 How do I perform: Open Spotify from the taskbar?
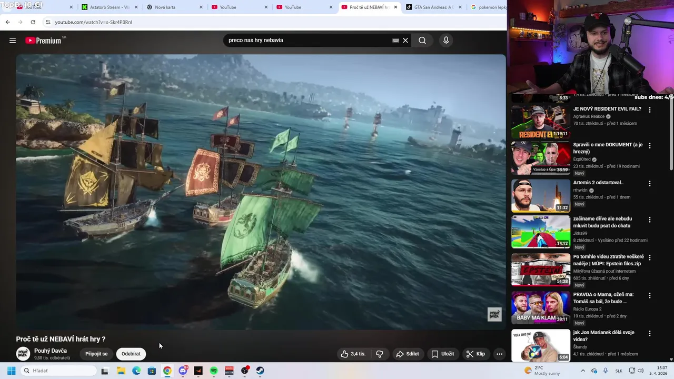pos(214,371)
